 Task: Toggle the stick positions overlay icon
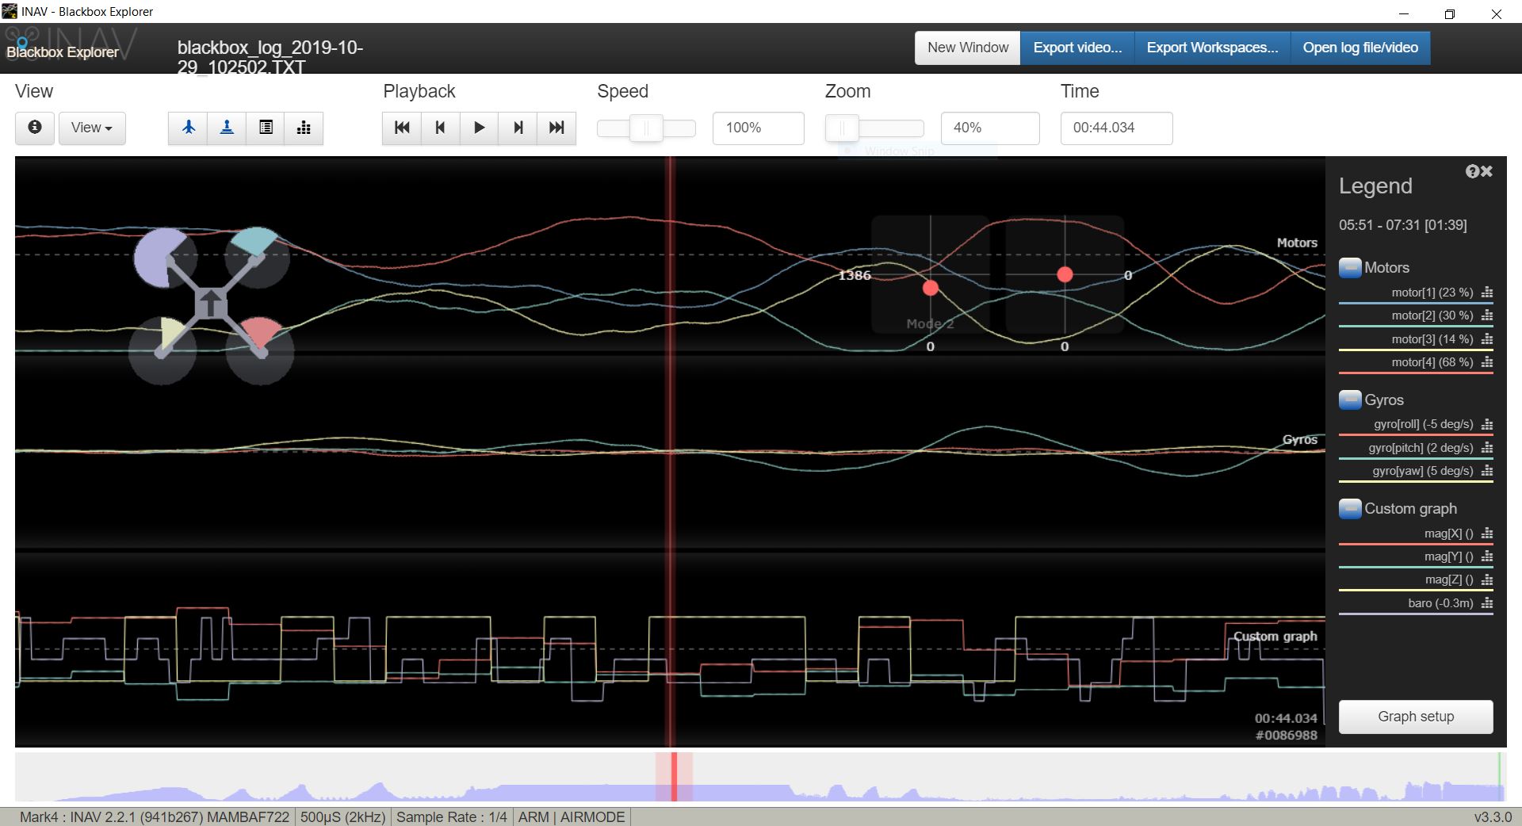click(x=227, y=128)
